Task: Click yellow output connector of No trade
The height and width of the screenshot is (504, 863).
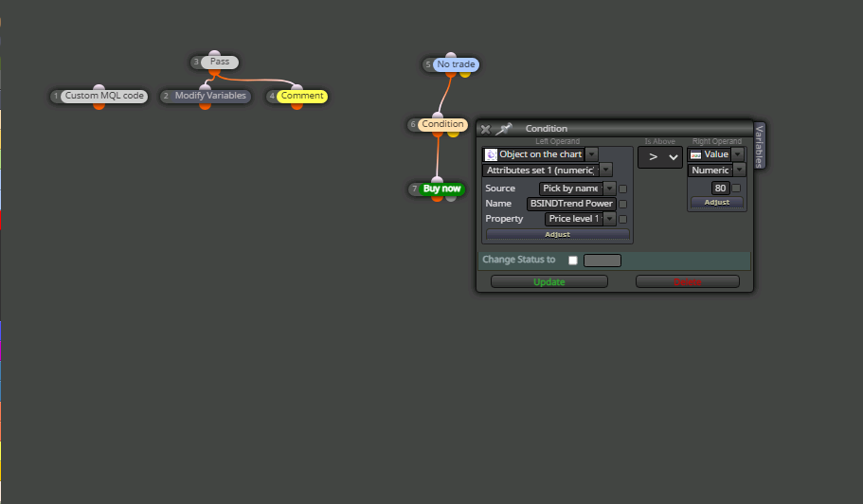Action: [465, 74]
